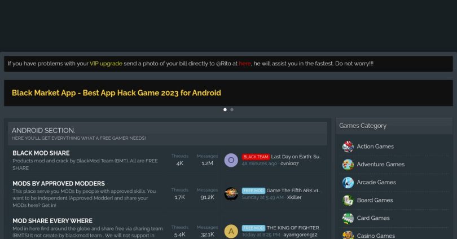Open the VIP upgrade link

pyautogui.click(x=106, y=64)
